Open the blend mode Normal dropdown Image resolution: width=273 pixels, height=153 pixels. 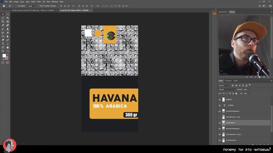click(227, 90)
